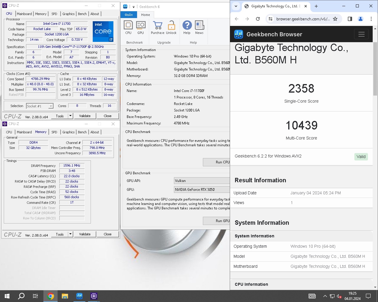The image size is (378, 302).
Task: Open the Purchase cart icon in Geekbench
Action: (158, 27)
